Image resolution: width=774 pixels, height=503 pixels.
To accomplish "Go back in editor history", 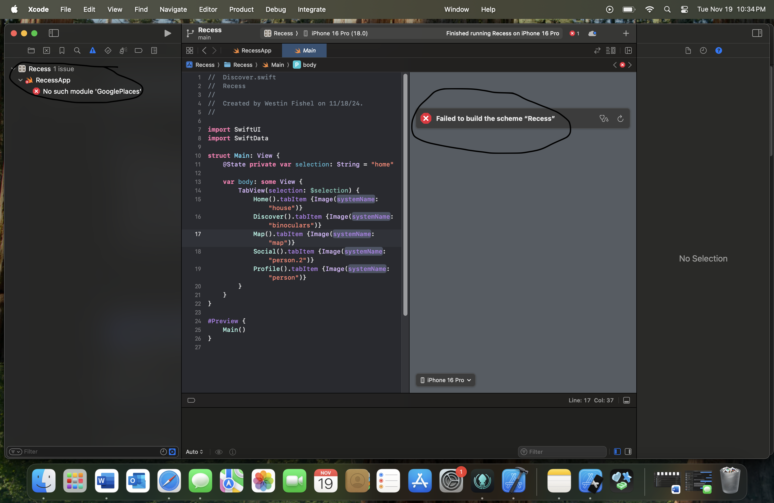I will 204,50.
